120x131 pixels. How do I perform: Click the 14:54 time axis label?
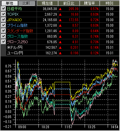click(114, 127)
